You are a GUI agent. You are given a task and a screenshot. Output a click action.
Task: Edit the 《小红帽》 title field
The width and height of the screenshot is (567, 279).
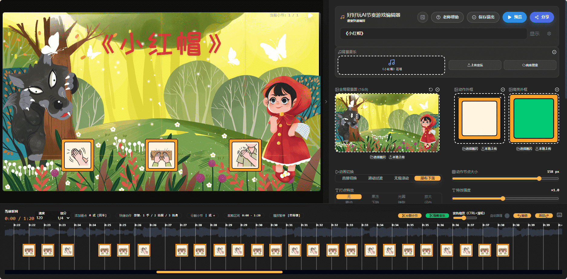(434, 34)
